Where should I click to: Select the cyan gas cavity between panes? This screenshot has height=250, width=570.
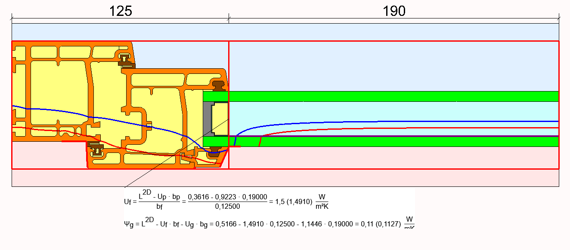[x=387, y=111]
